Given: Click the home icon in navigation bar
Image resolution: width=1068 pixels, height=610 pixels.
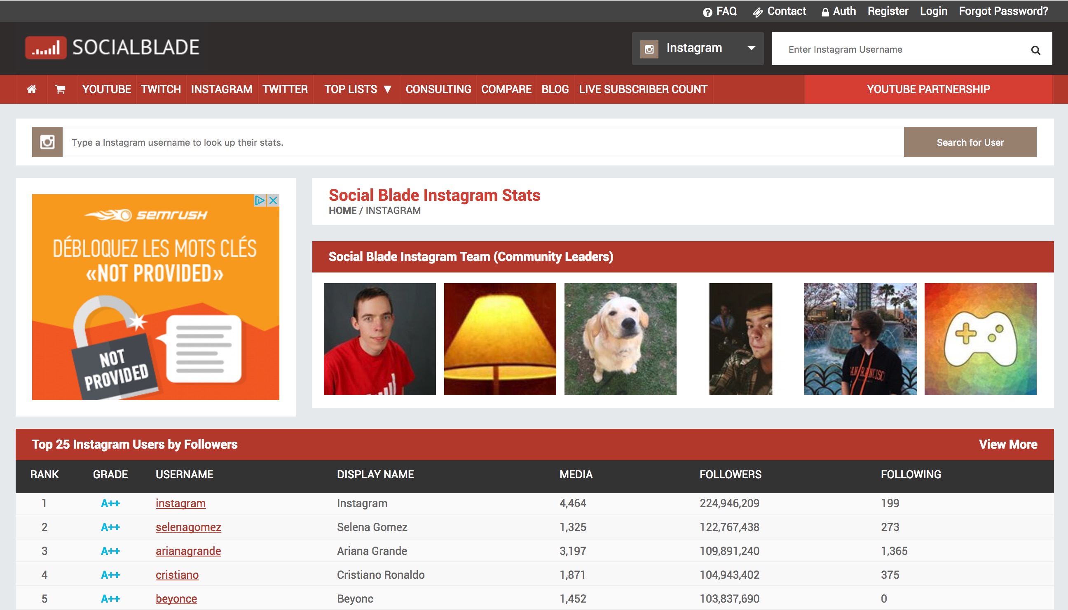Looking at the screenshot, I should coord(31,89).
